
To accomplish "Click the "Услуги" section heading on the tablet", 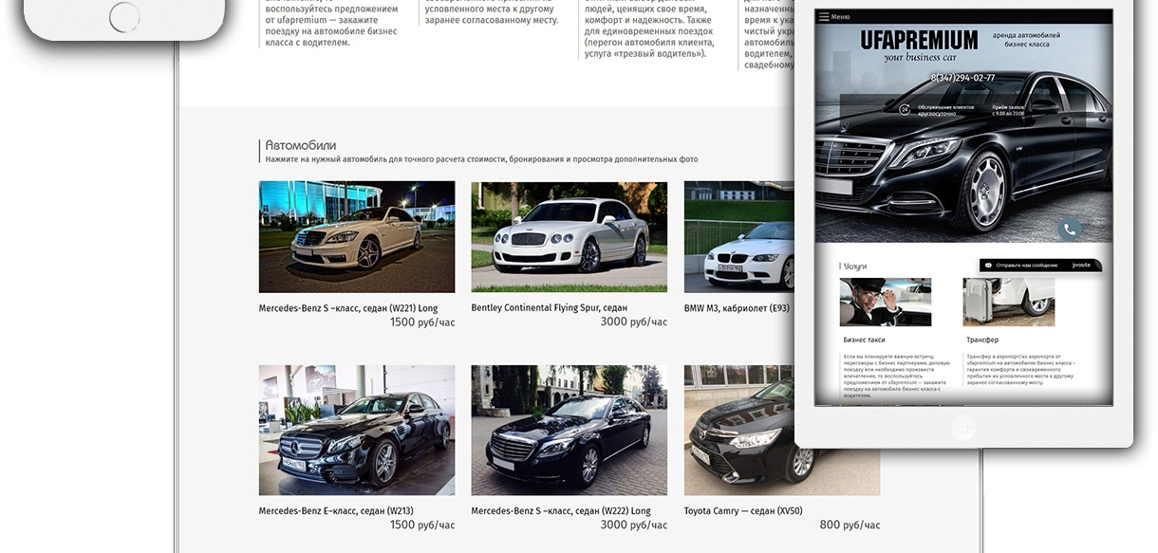I will click(x=854, y=267).
